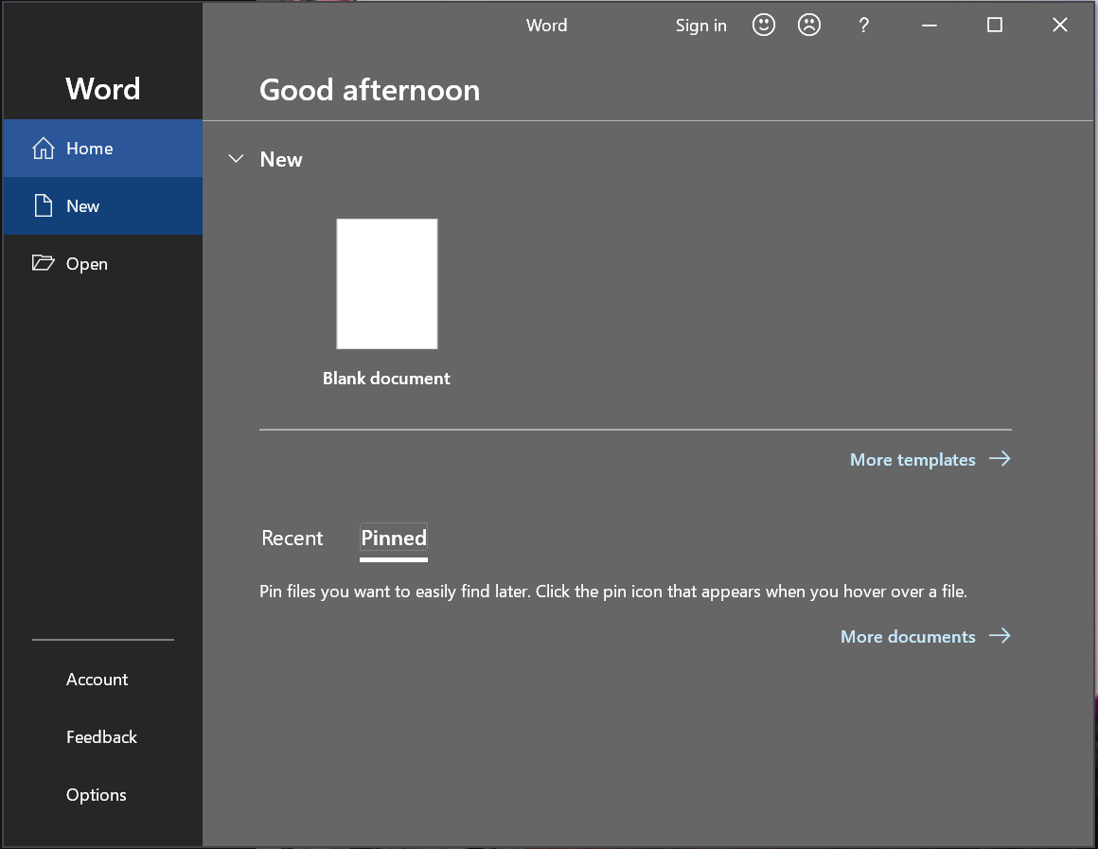This screenshot has width=1098, height=849.
Task: Click the Home house icon in sidebar
Action: [44, 148]
